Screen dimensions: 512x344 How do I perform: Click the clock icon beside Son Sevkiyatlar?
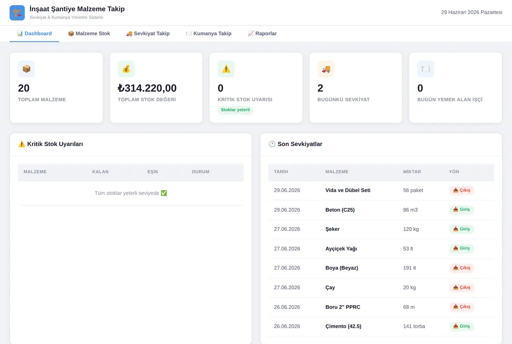(272, 144)
